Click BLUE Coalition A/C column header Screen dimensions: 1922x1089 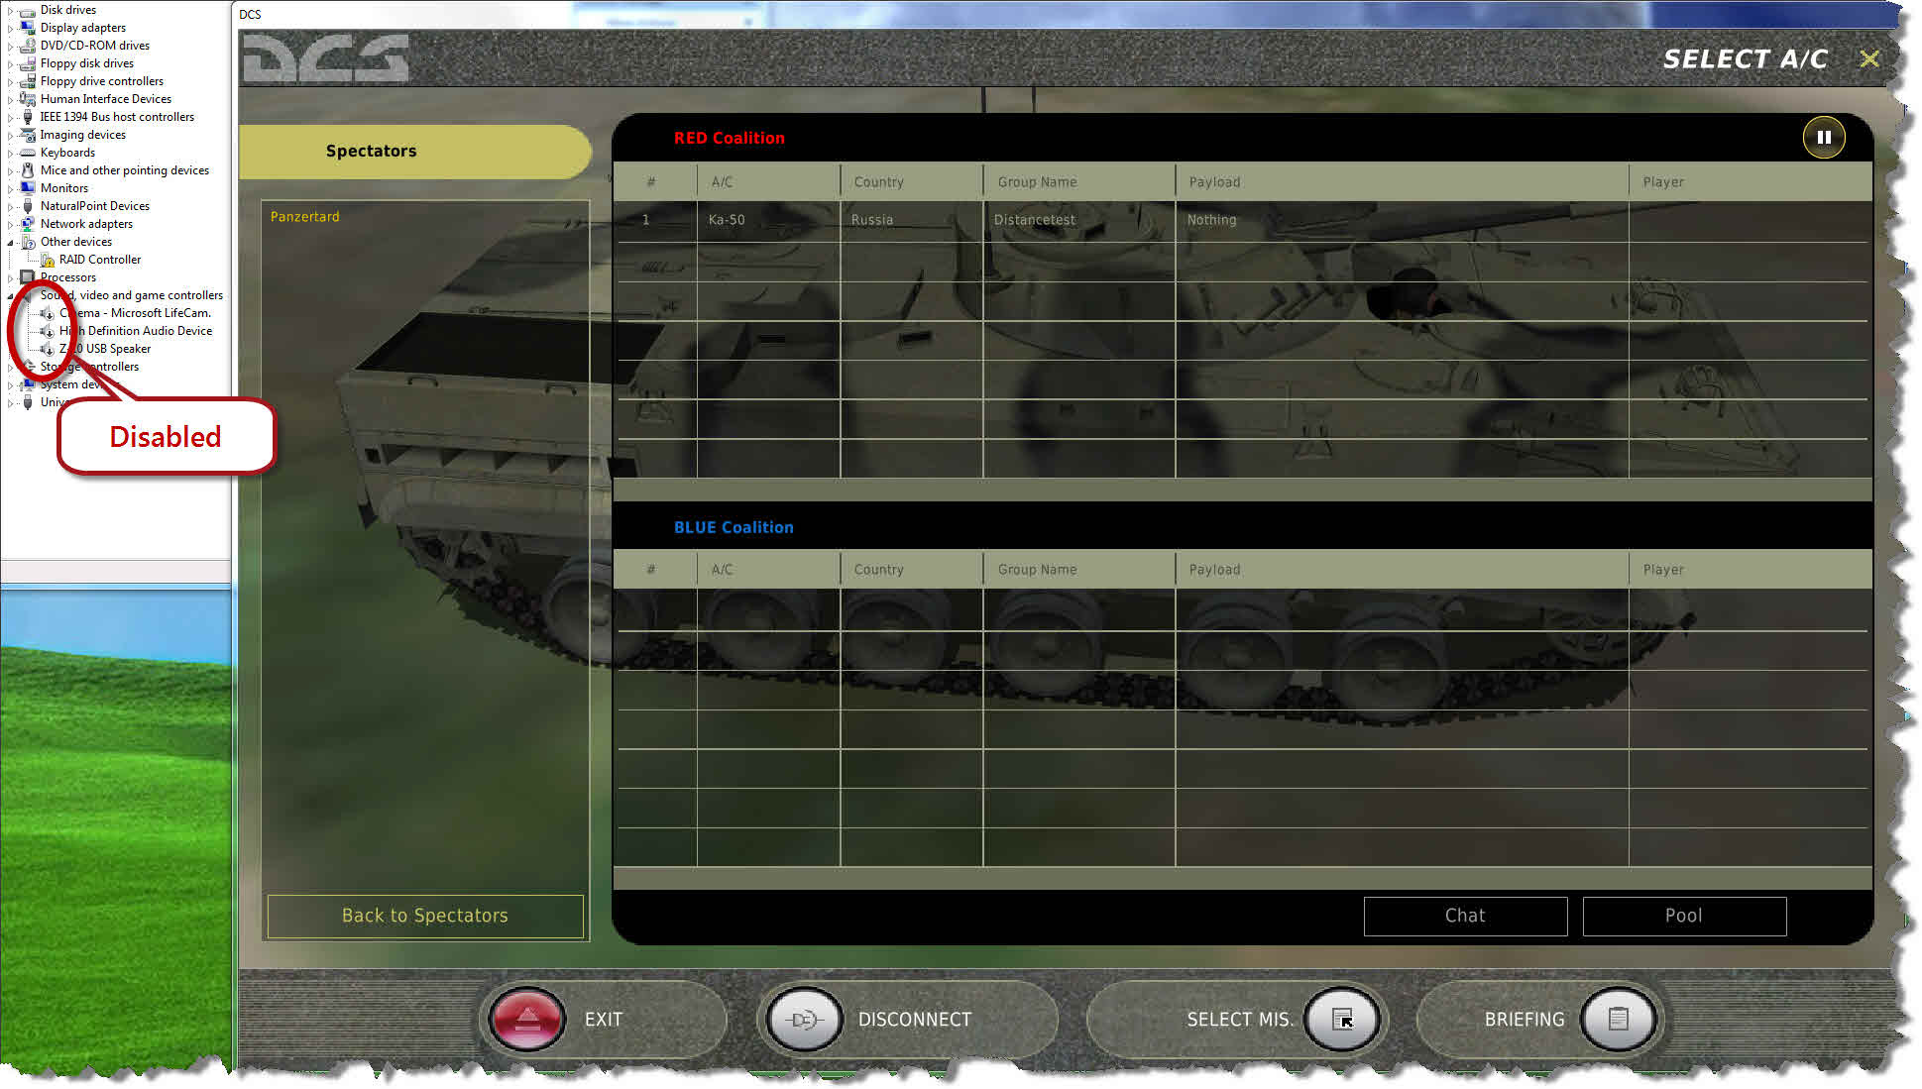768,569
